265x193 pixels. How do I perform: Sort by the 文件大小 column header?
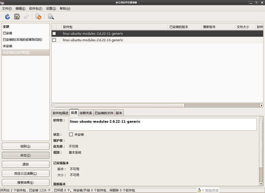tap(245, 27)
